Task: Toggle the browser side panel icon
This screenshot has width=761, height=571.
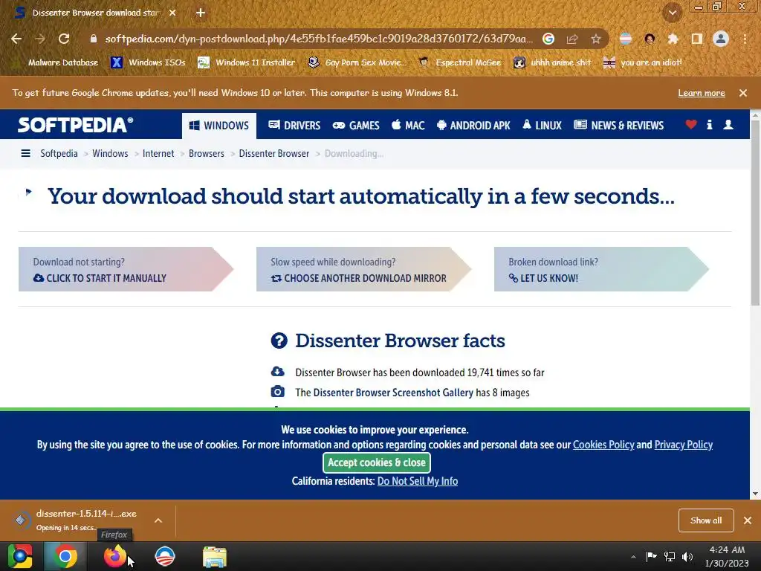Action: pos(696,39)
